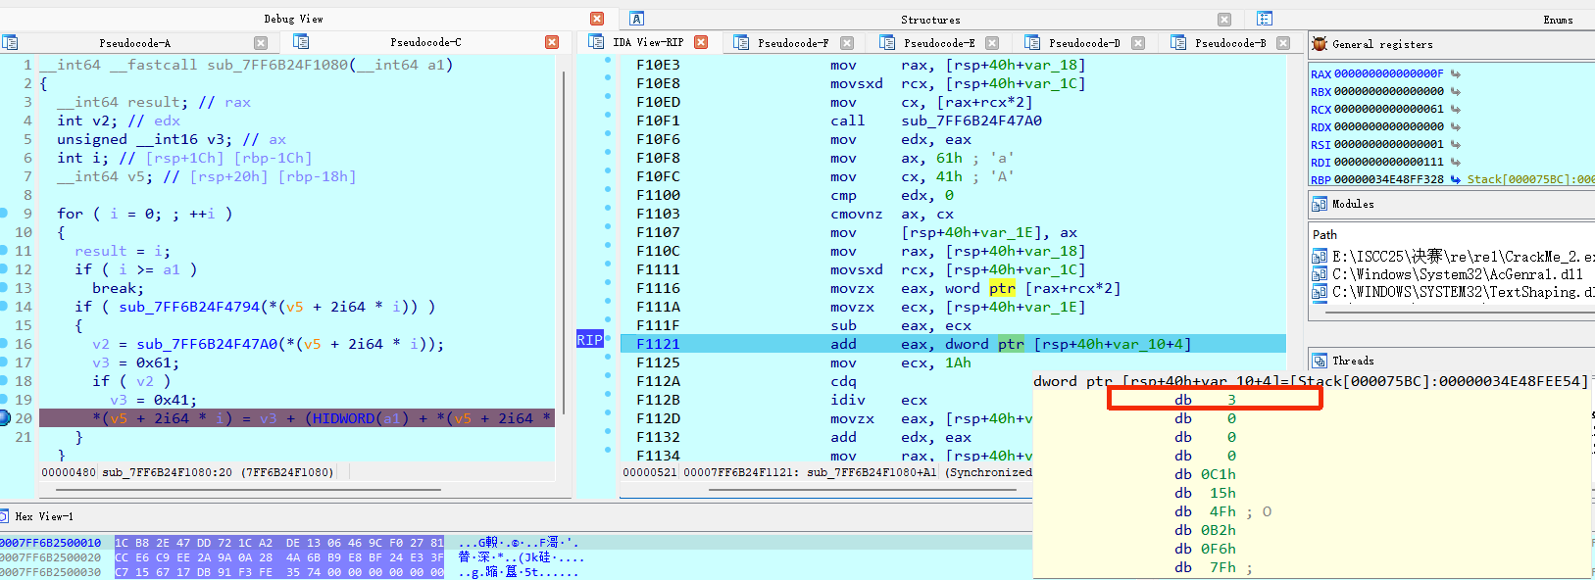Close the IDA View-RIP tab
Image resolution: width=1595 pixels, height=580 pixels.
(x=701, y=42)
